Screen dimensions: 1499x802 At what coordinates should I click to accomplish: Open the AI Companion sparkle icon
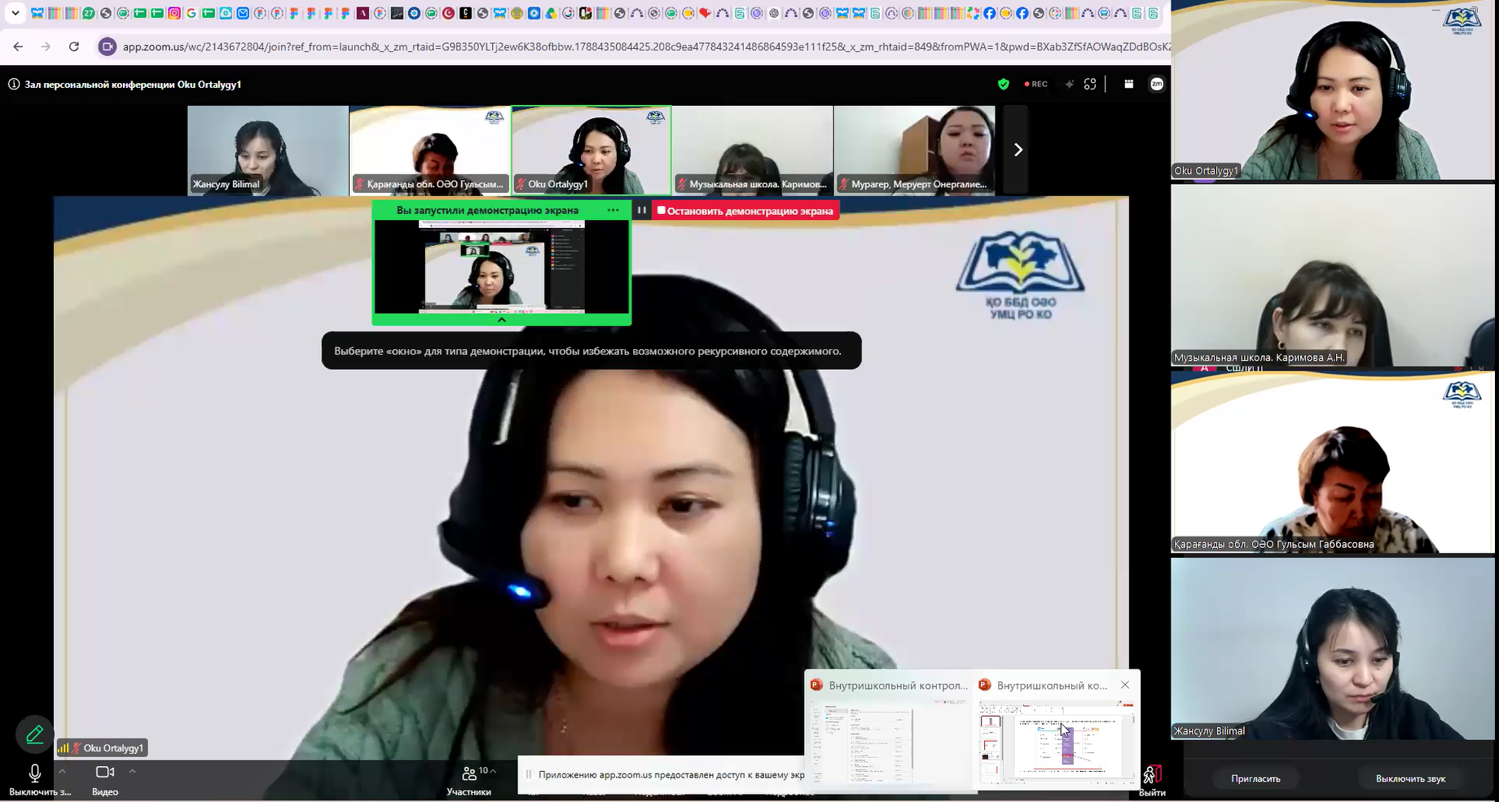click(x=1069, y=84)
